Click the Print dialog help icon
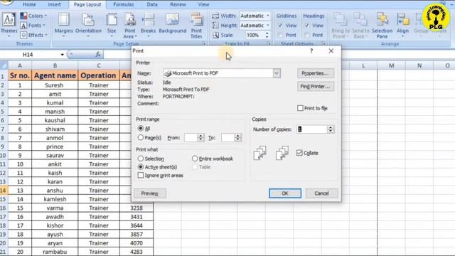455x256 pixels. pyautogui.click(x=311, y=51)
